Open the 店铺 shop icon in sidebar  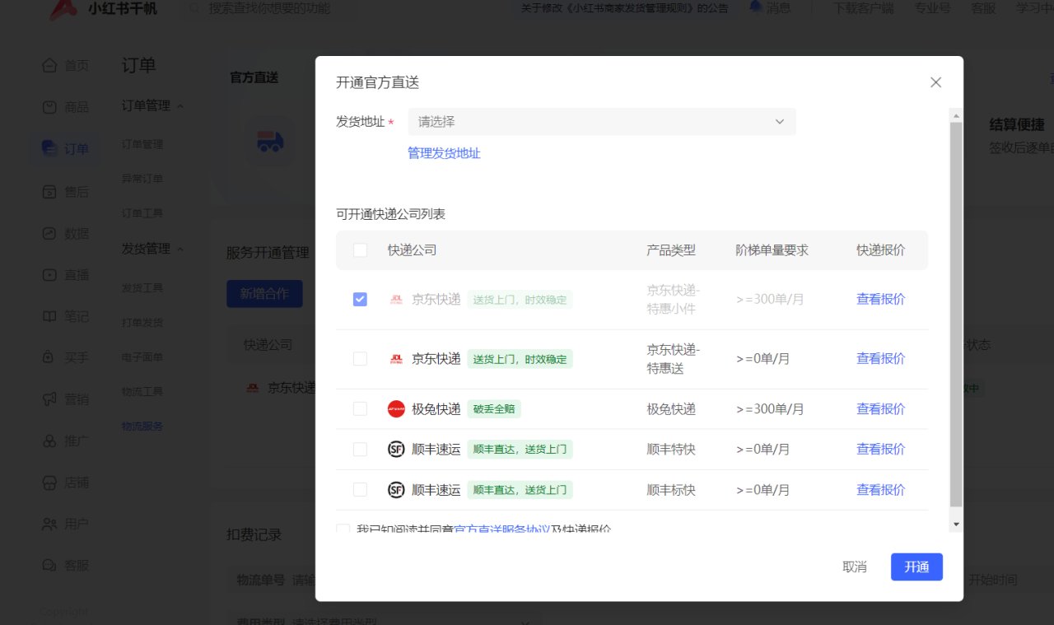click(x=49, y=483)
